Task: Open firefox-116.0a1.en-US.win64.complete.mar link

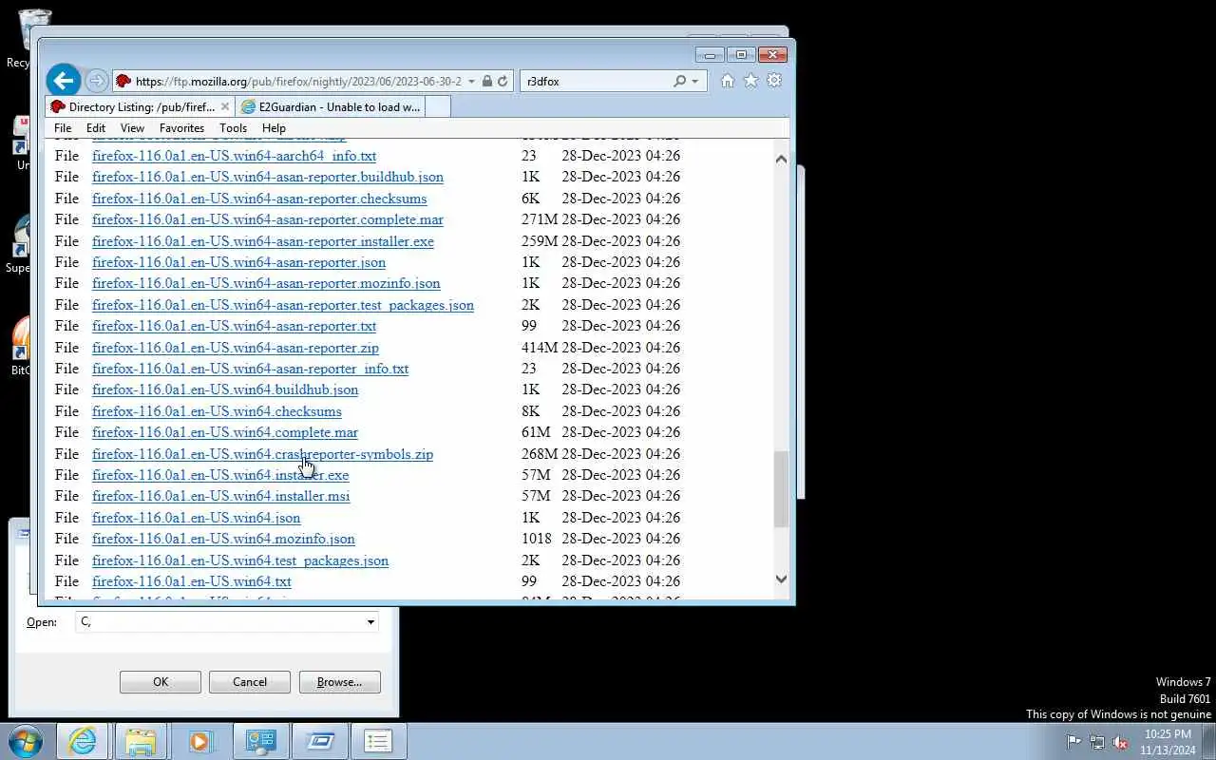Action: pos(225,432)
